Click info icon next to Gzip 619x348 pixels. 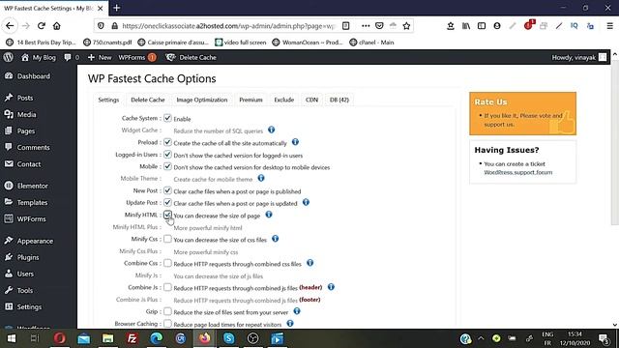[x=297, y=311]
